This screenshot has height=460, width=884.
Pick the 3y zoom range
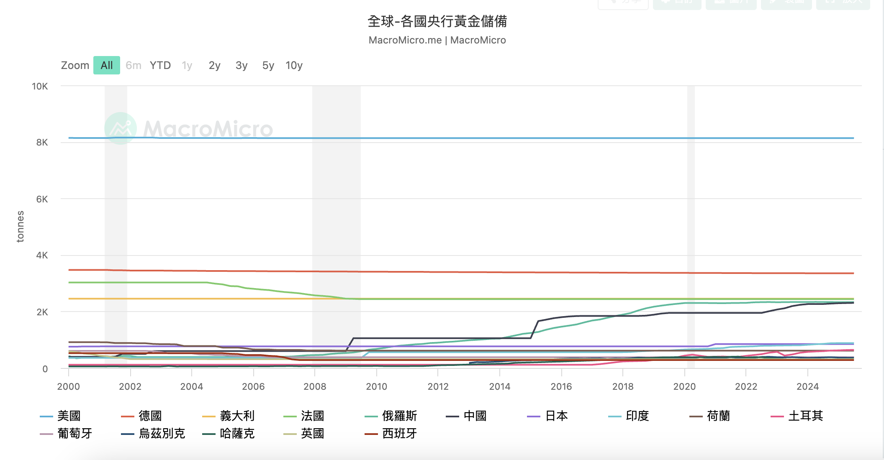pyautogui.click(x=242, y=65)
